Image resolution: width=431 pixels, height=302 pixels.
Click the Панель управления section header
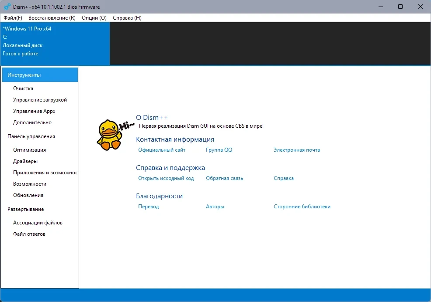coord(31,136)
